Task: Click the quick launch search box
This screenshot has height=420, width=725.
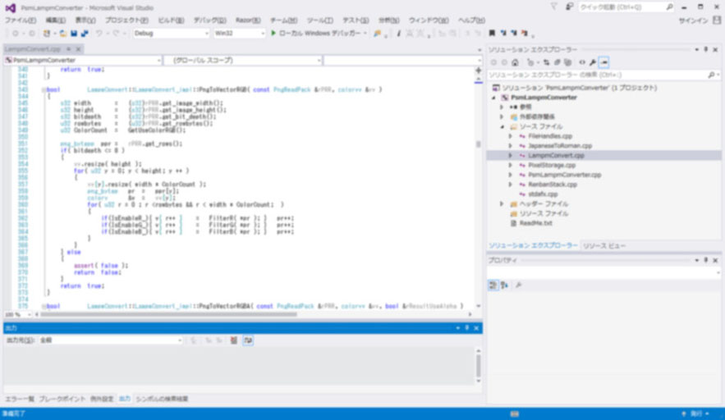Action: coord(626,7)
